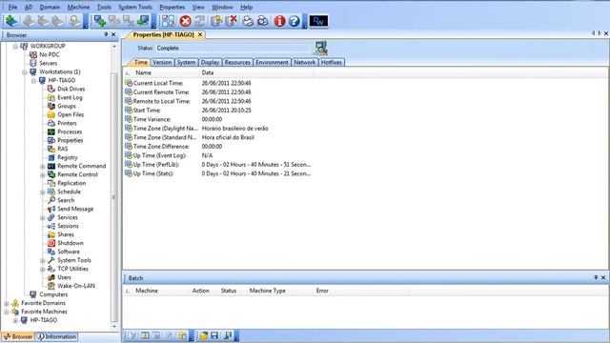Select Software tree node
The height and width of the screenshot is (343, 610).
click(69, 252)
